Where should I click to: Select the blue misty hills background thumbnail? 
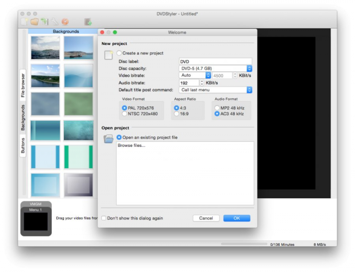tap(78, 76)
